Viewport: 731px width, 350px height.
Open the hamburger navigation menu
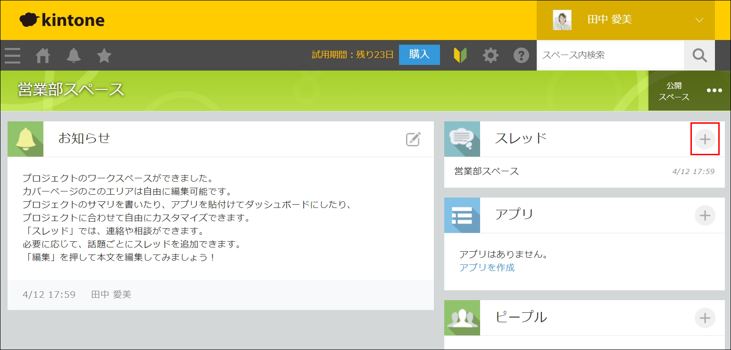12,55
